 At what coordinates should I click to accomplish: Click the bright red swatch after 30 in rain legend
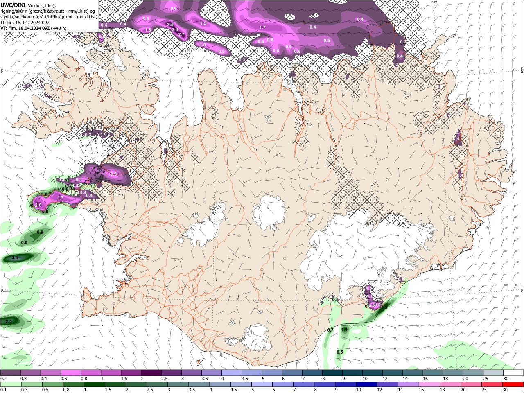pos(513,384)
